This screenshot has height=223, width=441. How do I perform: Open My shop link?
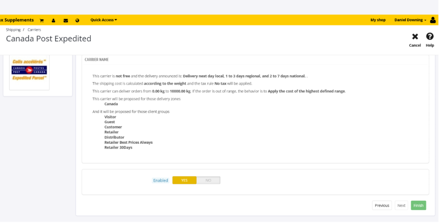pos(378,20)
